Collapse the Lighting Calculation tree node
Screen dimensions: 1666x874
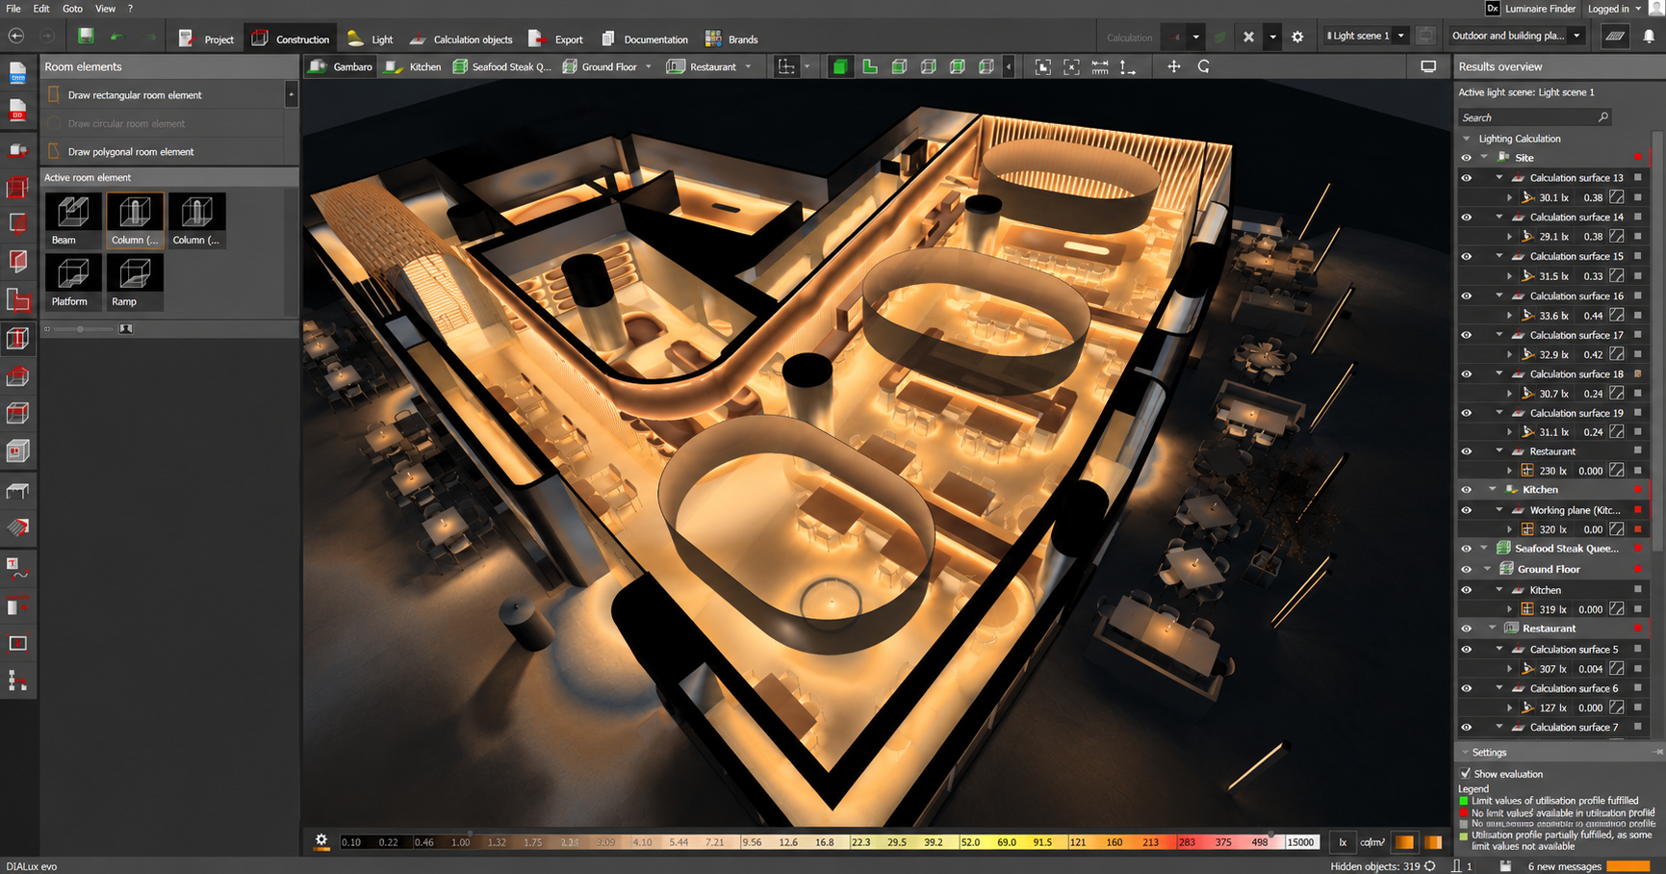click(x=1467, y=139)
